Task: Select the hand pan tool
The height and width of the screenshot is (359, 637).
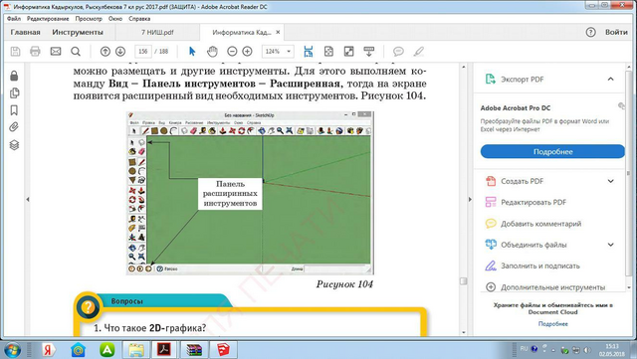Action: point(212,51)
